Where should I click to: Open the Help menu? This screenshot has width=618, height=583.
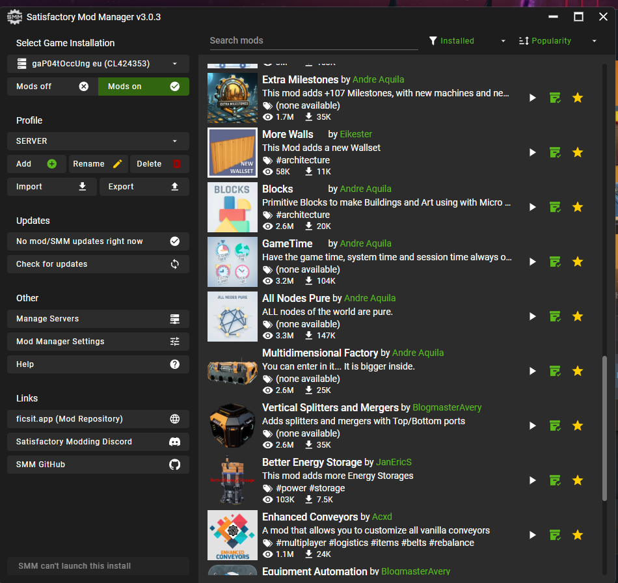click(x=98, y=364)
